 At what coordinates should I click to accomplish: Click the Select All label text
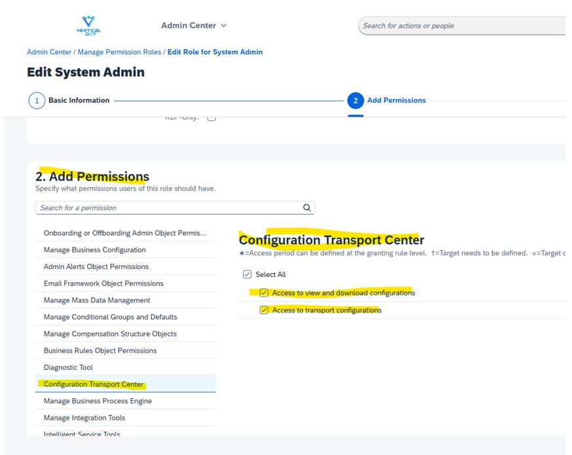271,274
